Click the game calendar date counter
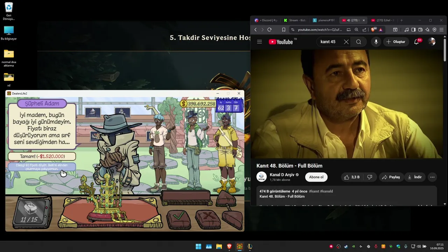Image resolution: width=448 pixels, height=252 pixels. pyautogui.click(x=230, y=106)
